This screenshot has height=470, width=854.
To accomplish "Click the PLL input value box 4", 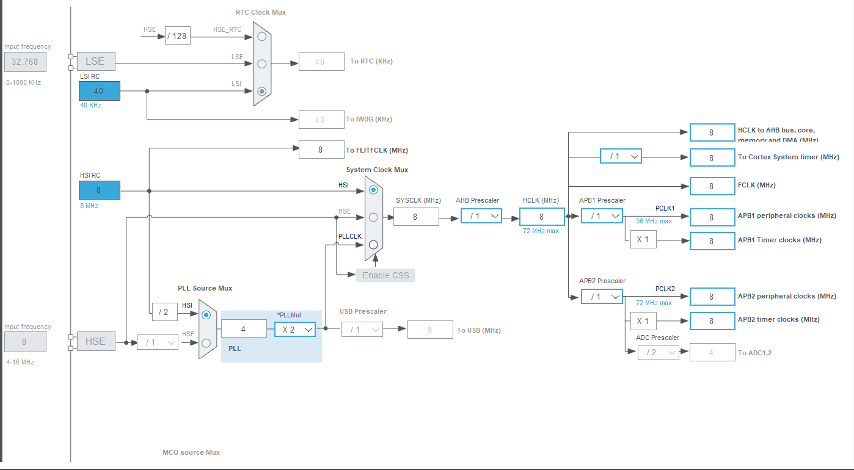I will point(244,329).
